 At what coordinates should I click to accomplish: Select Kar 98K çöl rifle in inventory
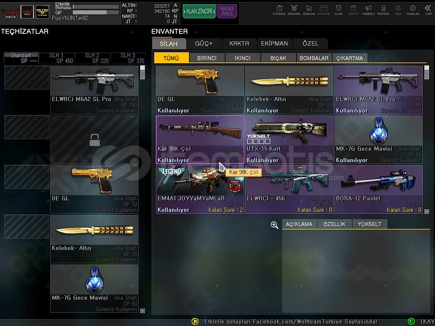click(x=200, y=140)
